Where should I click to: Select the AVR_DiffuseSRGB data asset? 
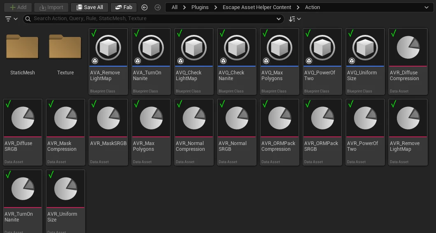point(23,132)
